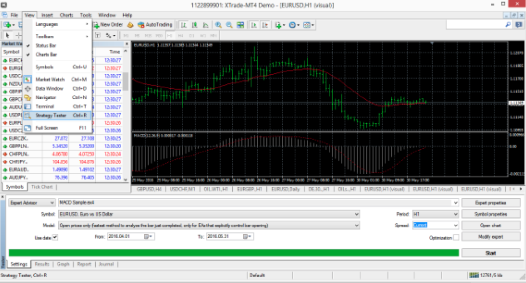Select the D1 timeframe button

pyautogui.click(x=191, y=35)
